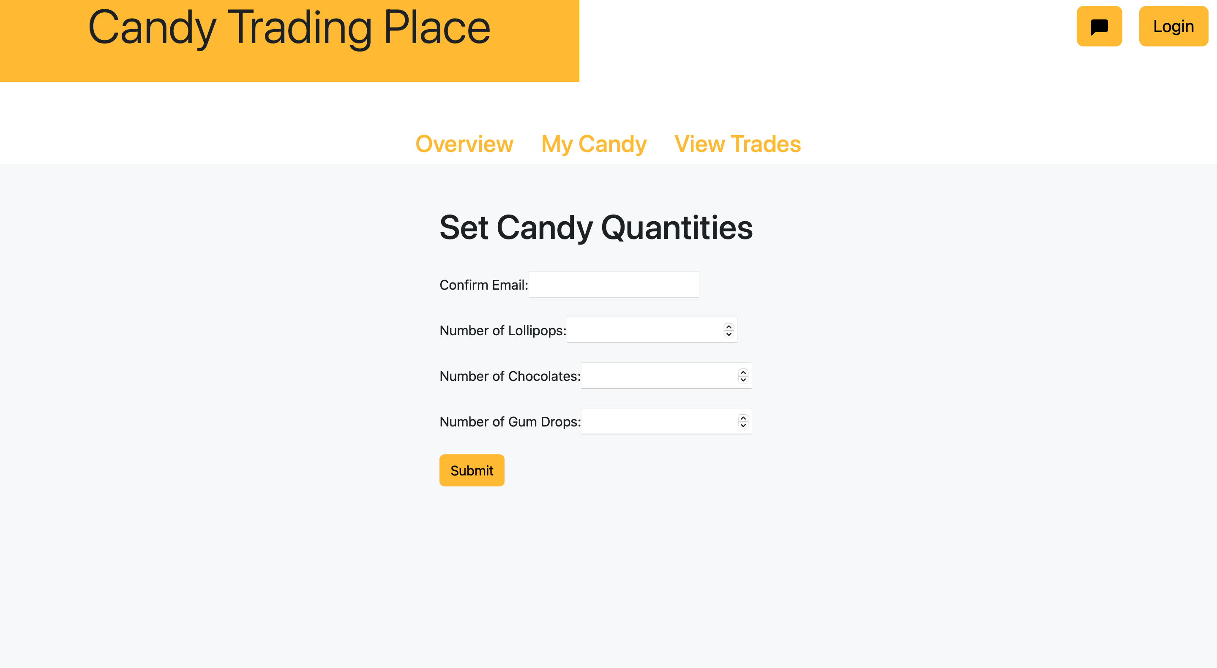The height and width of the screenshot is (668, 1217).
Task: Submit the candy quantities form
Action: [472, 470]
